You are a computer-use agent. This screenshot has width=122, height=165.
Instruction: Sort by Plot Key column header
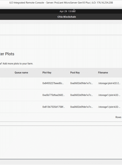47,73
